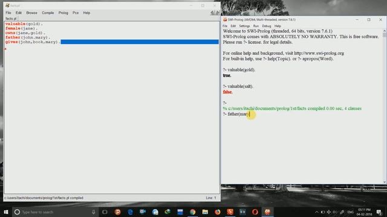Open the Compile menu in the editor
The width and height of the screenshot is (387, 217).
click(x=48, y=13)
